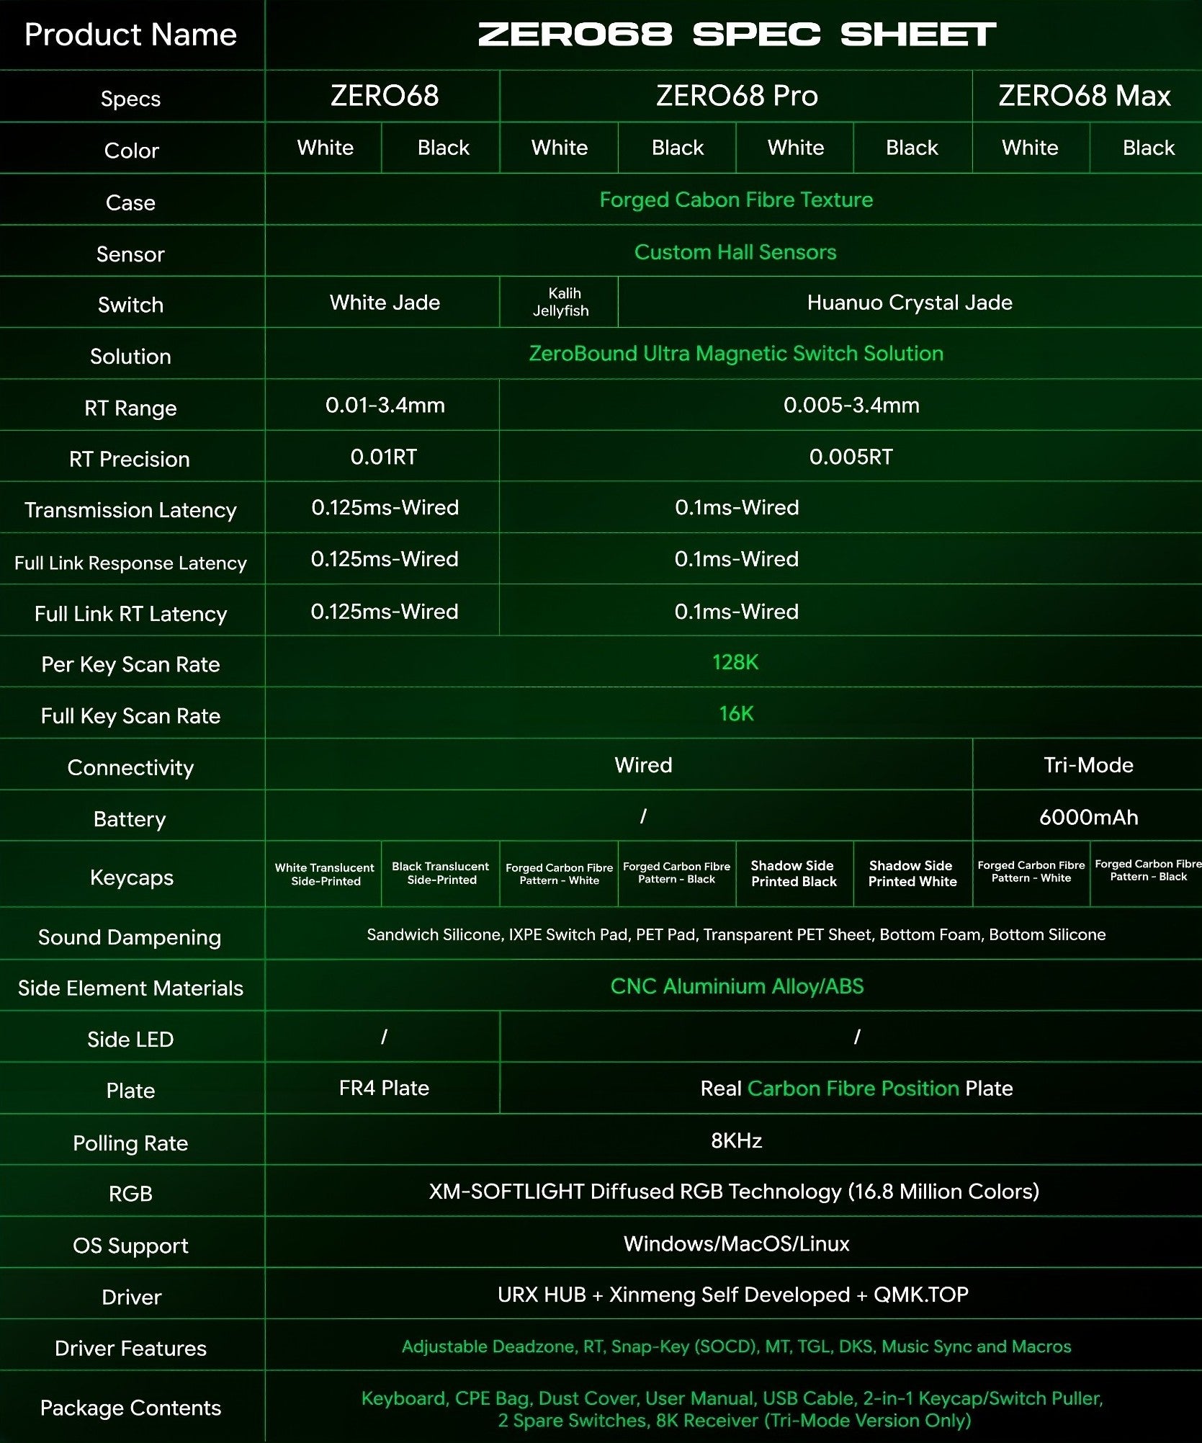The height and width of the screenshot is (1443, 1202).
Task: Click the ZERO68 Pro column header
Action: pyautogui.click(x=736, y=96)
